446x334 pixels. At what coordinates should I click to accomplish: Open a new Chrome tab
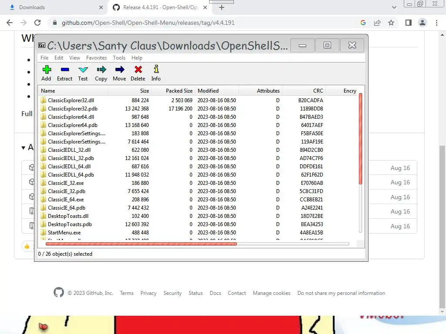tap(222, 7)
